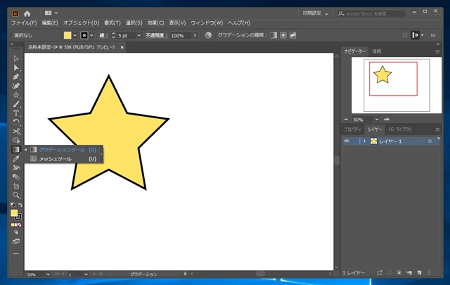Click Make/Release Clipping Mask icon
This screenshot has height=285, width=450.
click(399, 272)
